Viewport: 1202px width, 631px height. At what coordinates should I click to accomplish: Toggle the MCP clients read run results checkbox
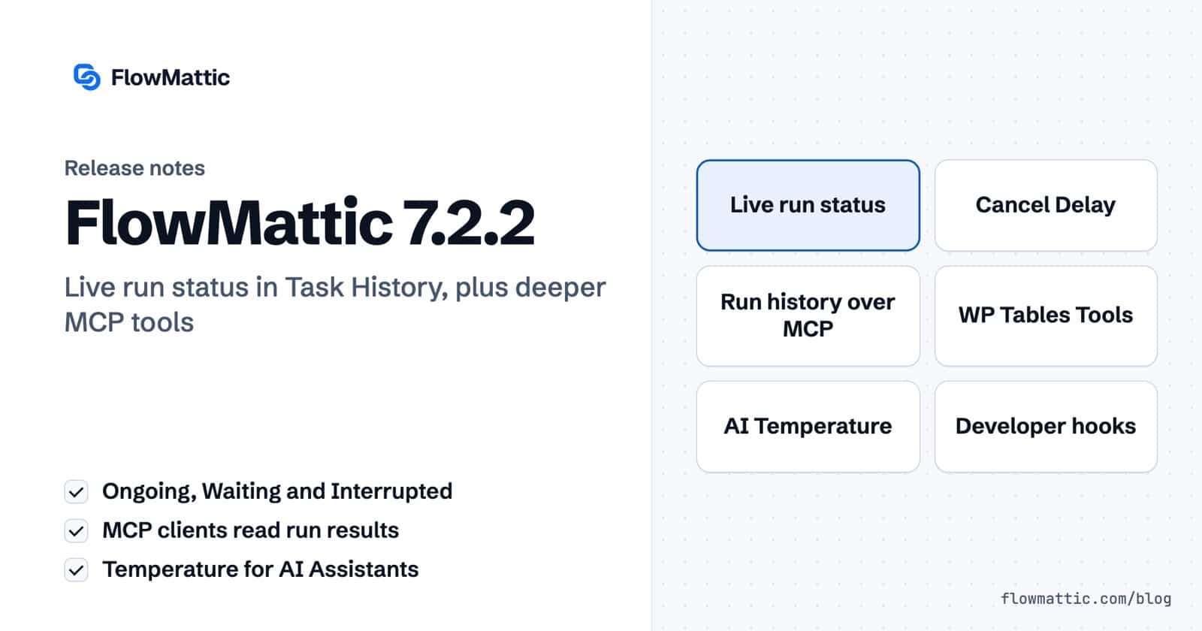click(76, 531)
